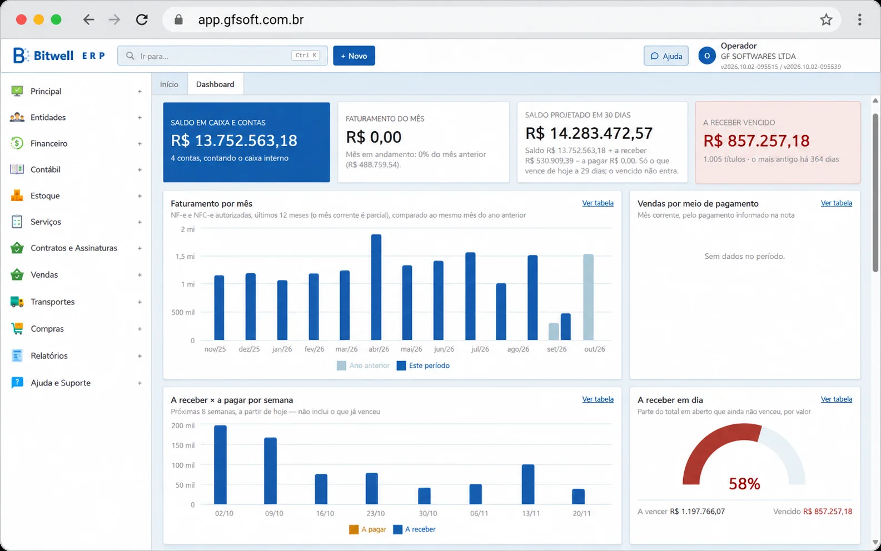881x551 pixels.
Task: Expand the Compras menu plus sign
Action: pos(140,329)
